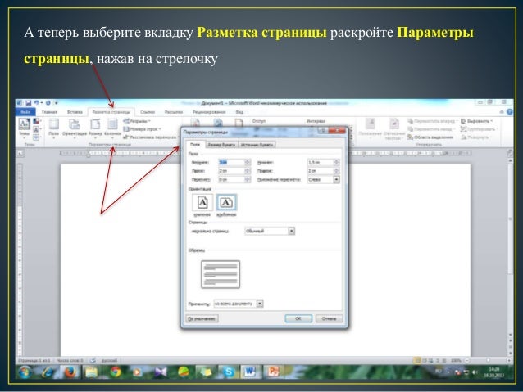Open the Колонки (Columns) ribbon button
The height and width of the screenshot is (392, 523).
coord(112,128)
